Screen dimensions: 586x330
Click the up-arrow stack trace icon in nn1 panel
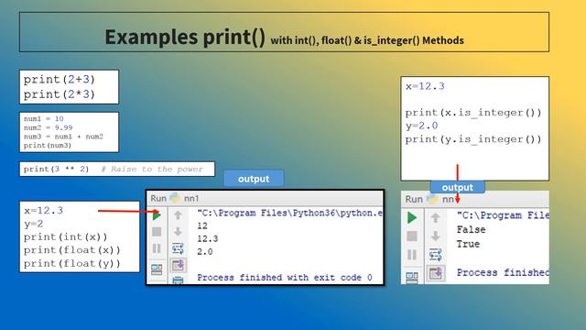[x=178, y=215]
